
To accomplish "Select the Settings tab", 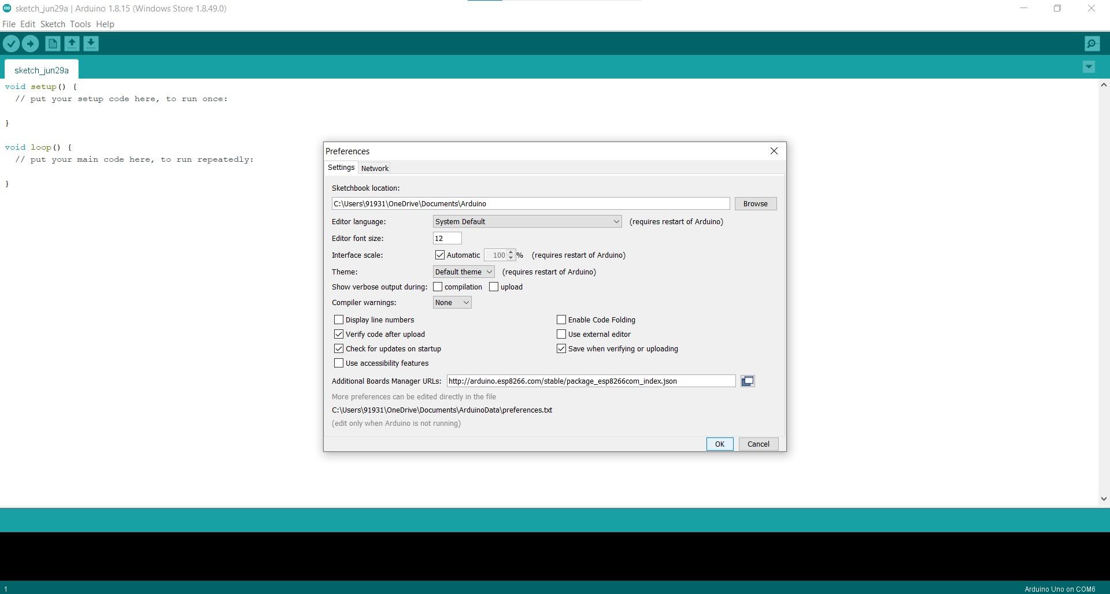I will (341, 168).
